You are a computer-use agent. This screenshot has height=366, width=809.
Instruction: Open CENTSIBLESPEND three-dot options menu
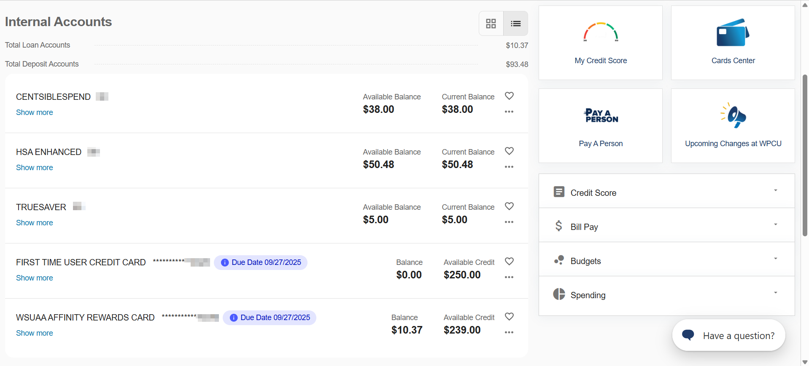[x=509, y=112]
